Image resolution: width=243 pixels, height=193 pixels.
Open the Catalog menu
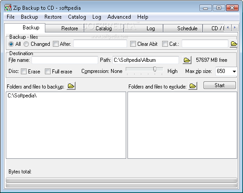click(x=77, y=17)
